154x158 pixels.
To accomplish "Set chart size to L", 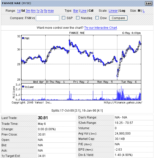I will (144, 11).
